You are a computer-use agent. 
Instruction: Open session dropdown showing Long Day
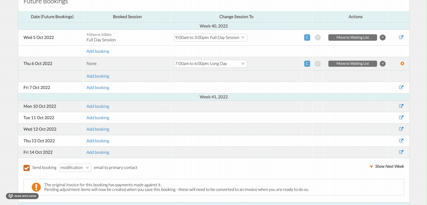(x=210, y=64)
